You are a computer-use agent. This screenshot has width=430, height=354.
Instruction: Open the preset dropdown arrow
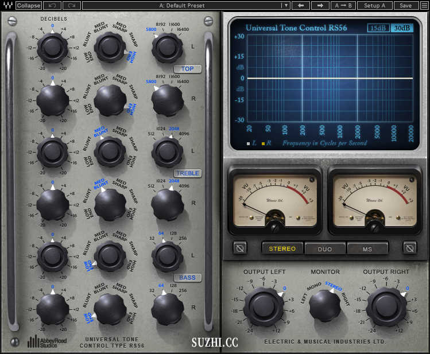click(x=285, y=5)
